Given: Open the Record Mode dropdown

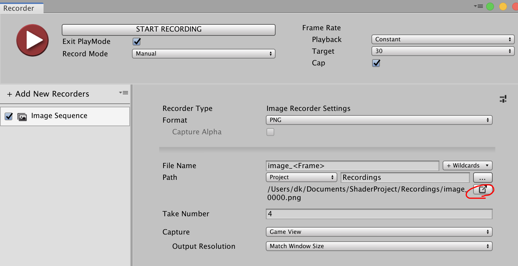Looking at the screenshot, I should click(203, 54).
